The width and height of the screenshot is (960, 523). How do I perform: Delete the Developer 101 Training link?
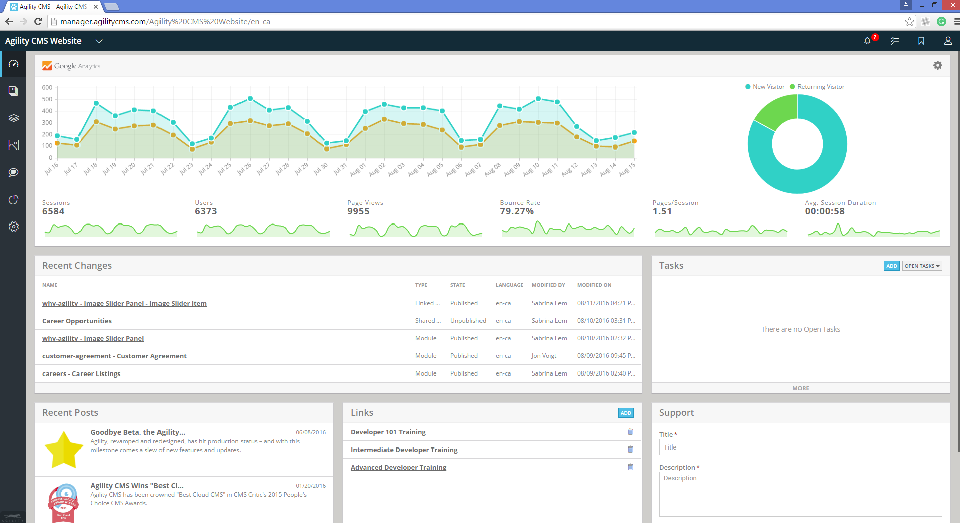[x=630, y=431]
